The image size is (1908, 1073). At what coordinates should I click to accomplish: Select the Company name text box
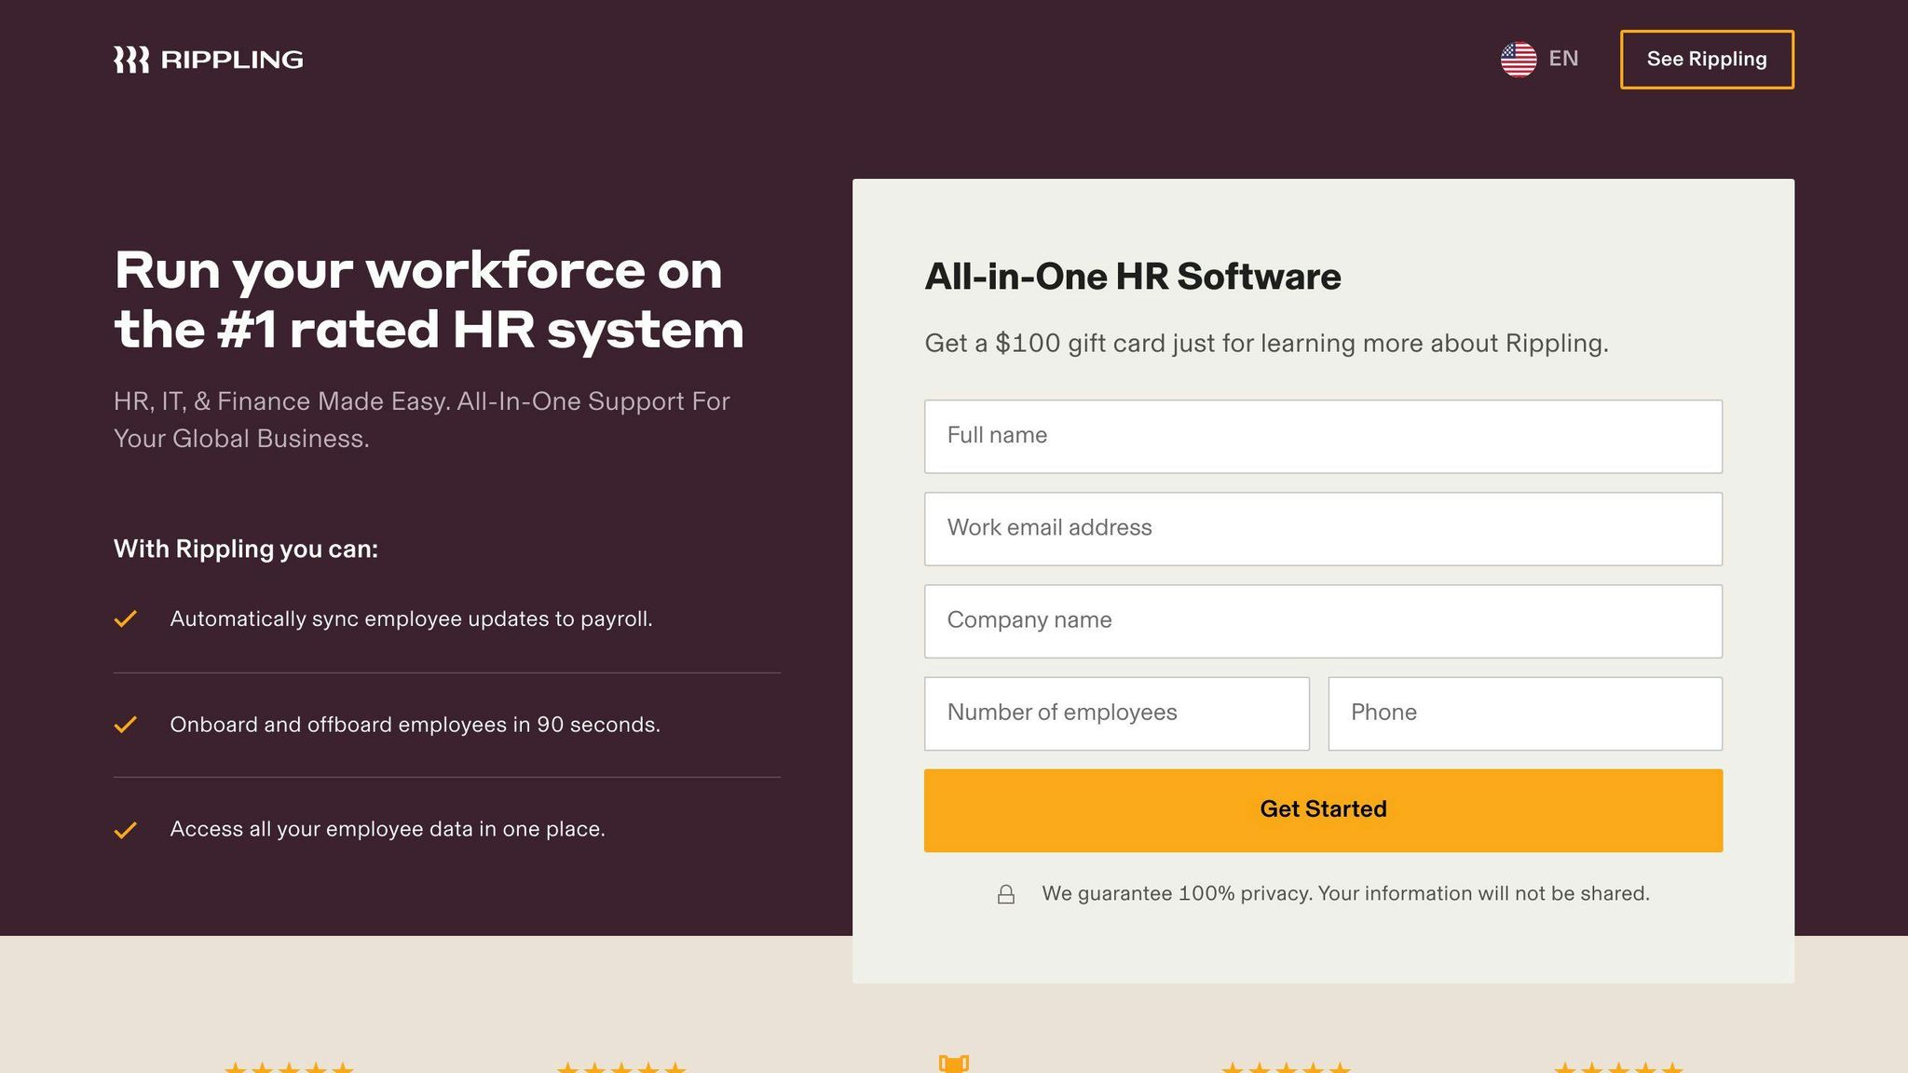click(1323, 621)
